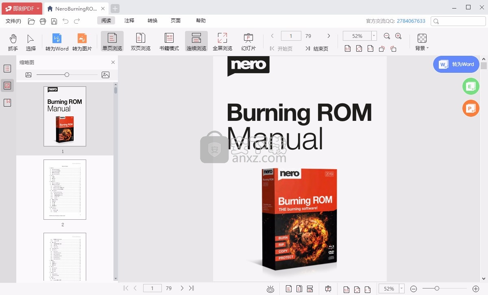The image size is (488, 295).
Task: Open the bookmark ribbon sidebar panel
Action: click(7, 103)
